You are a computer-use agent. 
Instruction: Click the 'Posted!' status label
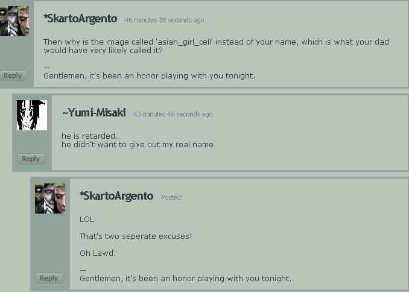click(171, 197)
